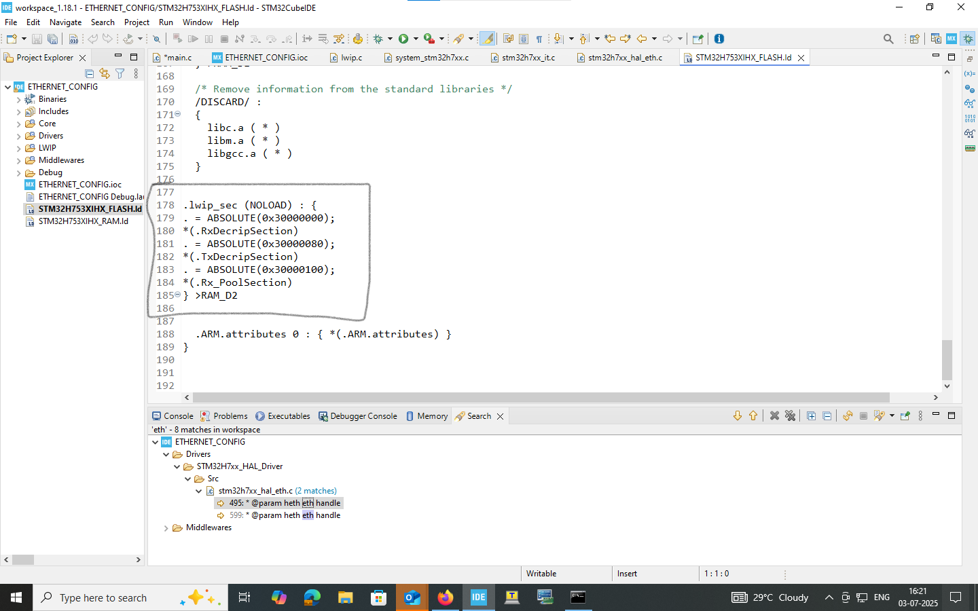
Task: Open the Information Center icon
Action: (719, 39)
